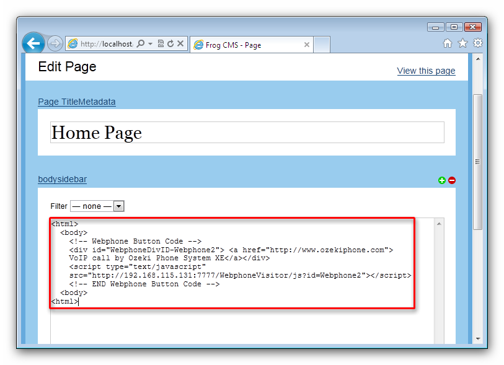Click the compatibility view icon in address bar

161,44
